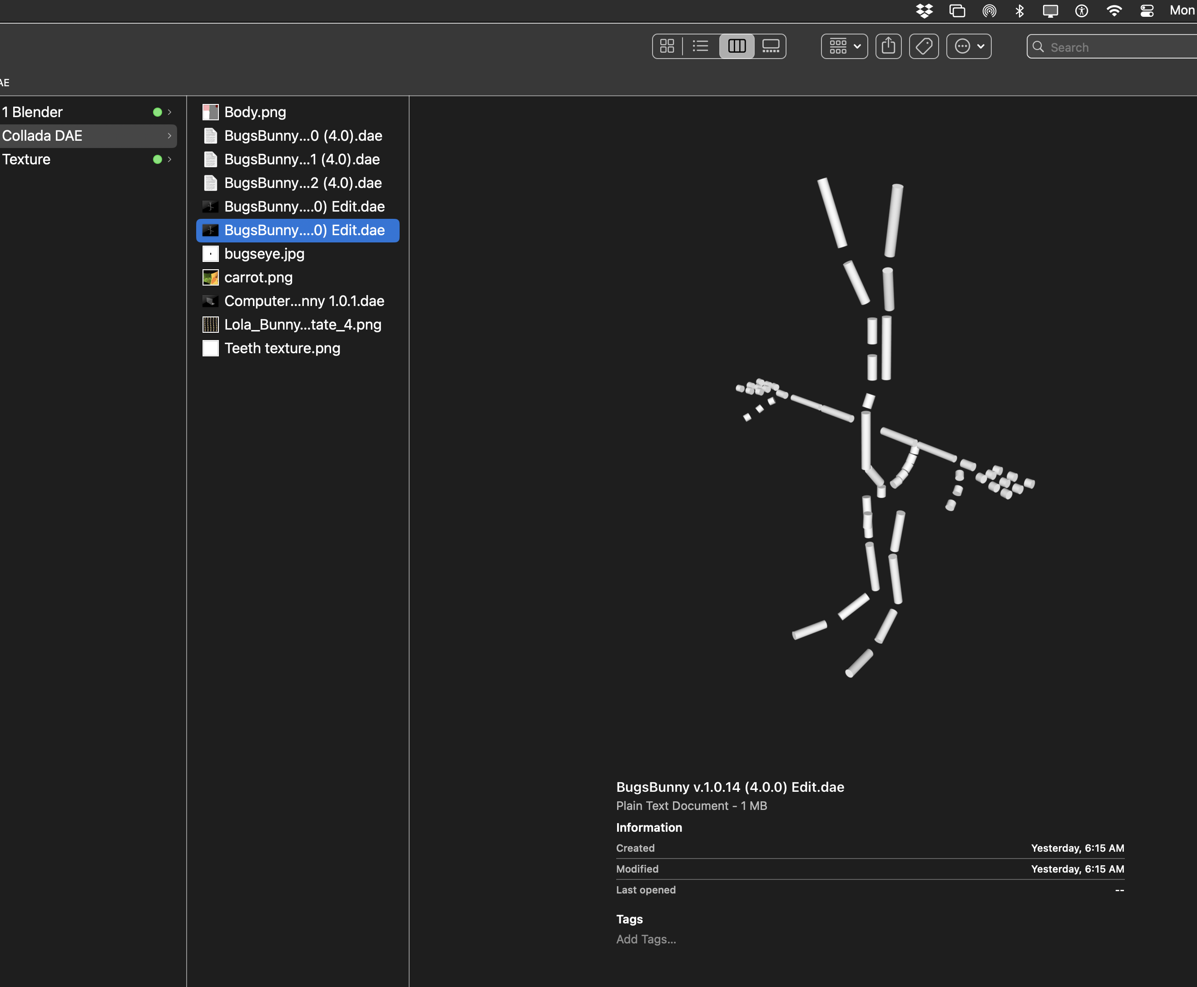Click the Share toolbar icon
Image resolution: width=1197 pixels, height=987 pixels.
[x=888, y=46]
